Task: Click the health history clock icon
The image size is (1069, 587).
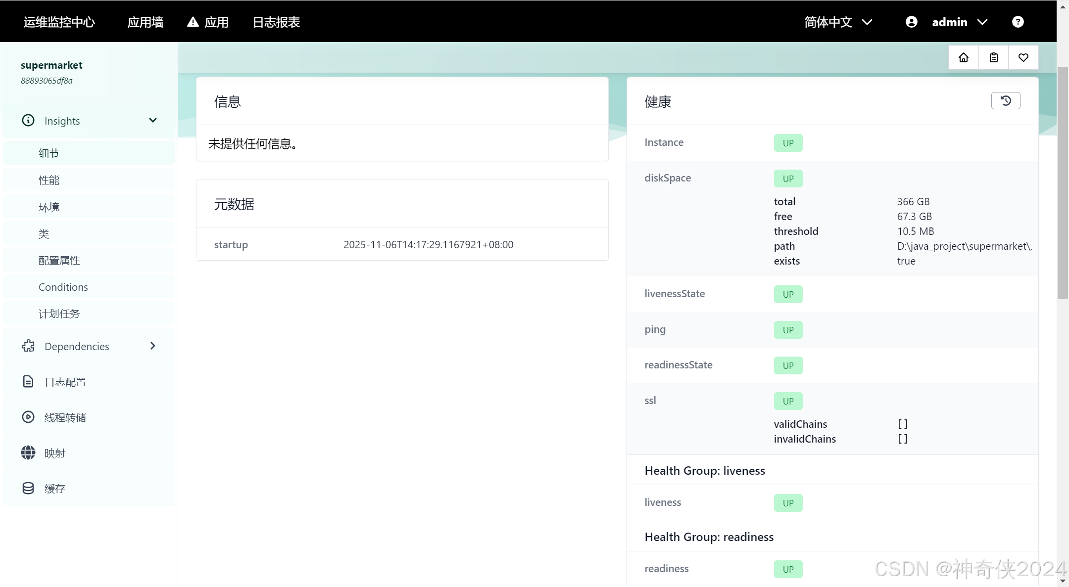Action: [1005, 101]
